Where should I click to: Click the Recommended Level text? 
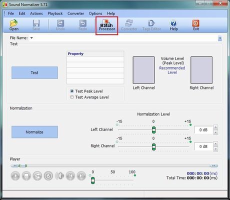click(x=172, y=70)
